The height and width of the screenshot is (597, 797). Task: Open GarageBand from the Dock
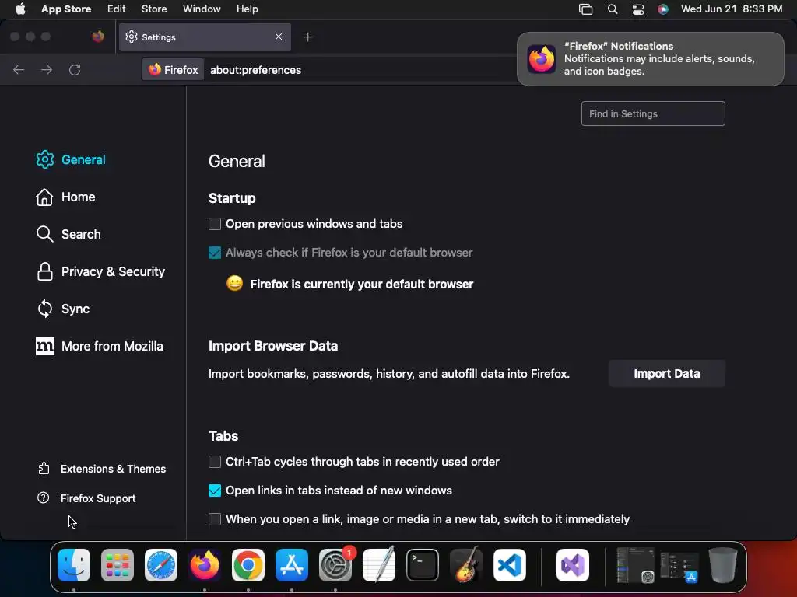pos(466,564)
